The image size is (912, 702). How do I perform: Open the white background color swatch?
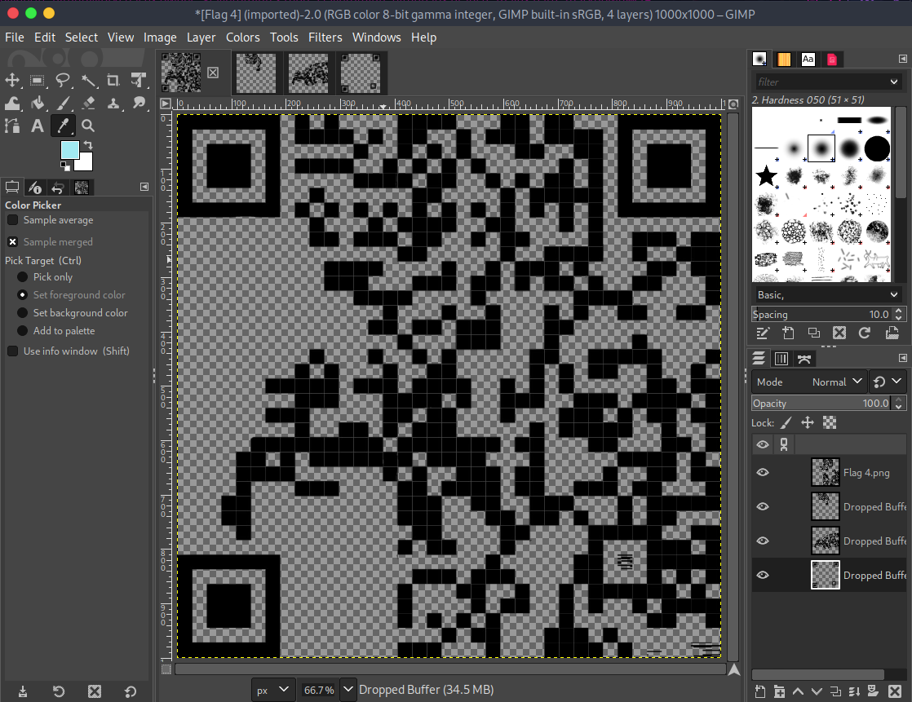coord(86,162)
